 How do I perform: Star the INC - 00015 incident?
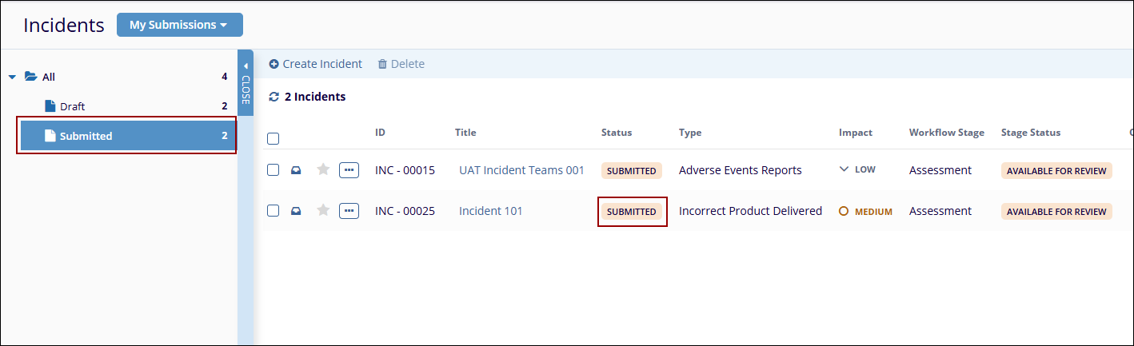pos(323,169)
